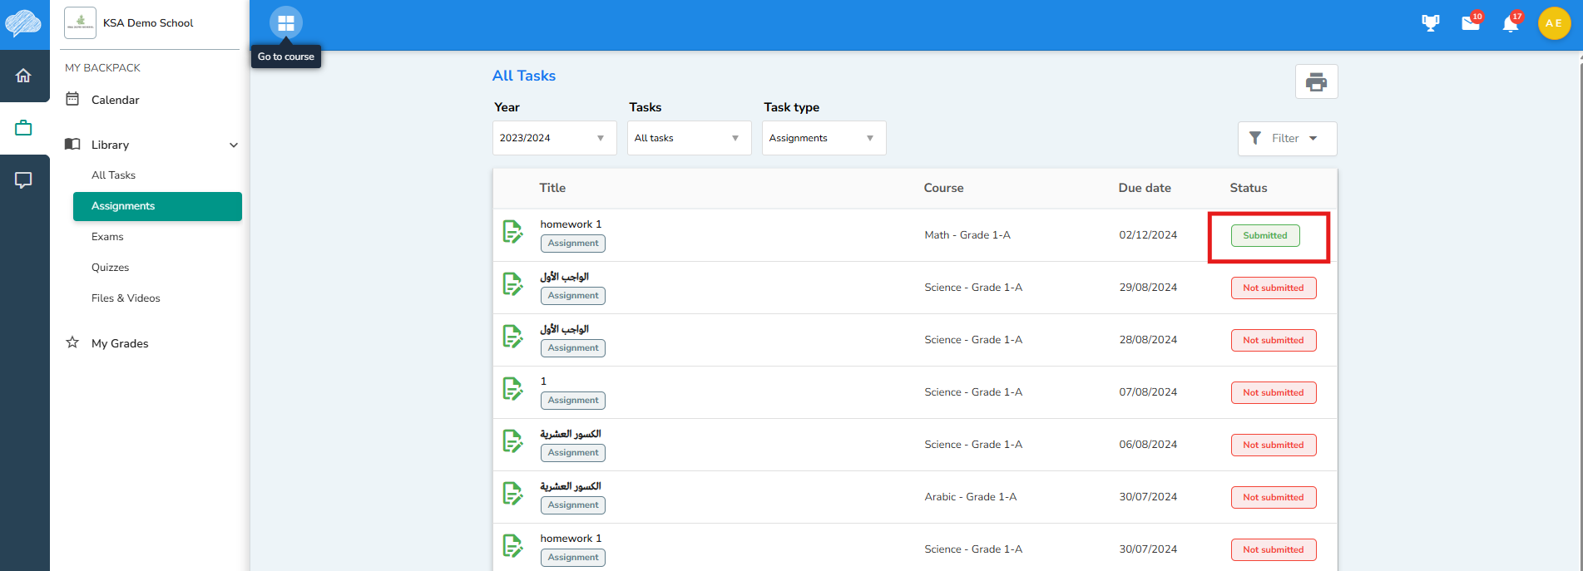Go to the home icon in sidebar
Screen dimensions: 1583x571
coord(23,76)
